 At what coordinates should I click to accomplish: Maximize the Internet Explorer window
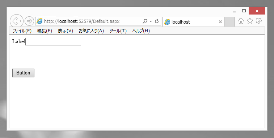click(244, 11)
